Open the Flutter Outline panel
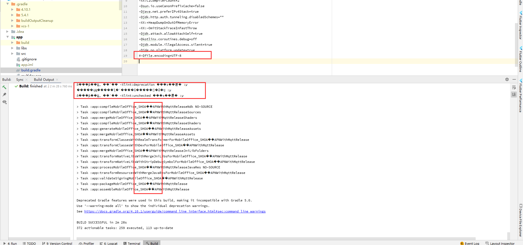The image size is (523, 245). coord(521,59)
